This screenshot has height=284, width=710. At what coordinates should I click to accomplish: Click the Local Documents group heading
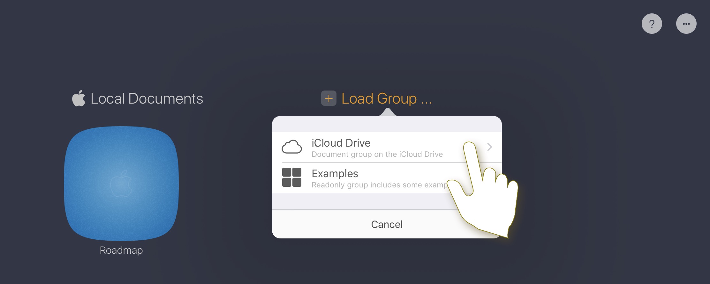pyautogui.click(x=147, y=98)
